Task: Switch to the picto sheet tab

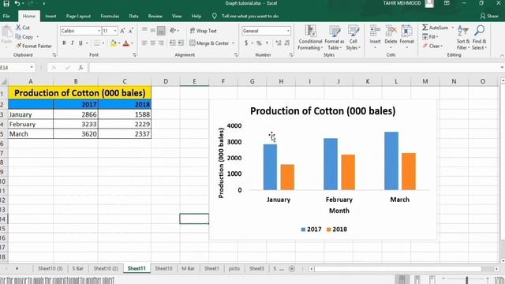Action: click(234, 268)
